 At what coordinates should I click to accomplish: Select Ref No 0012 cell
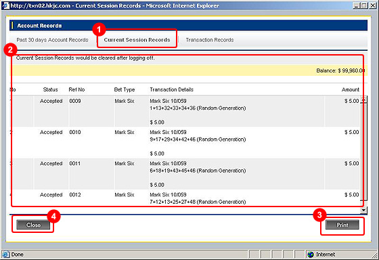coord(75,195)
